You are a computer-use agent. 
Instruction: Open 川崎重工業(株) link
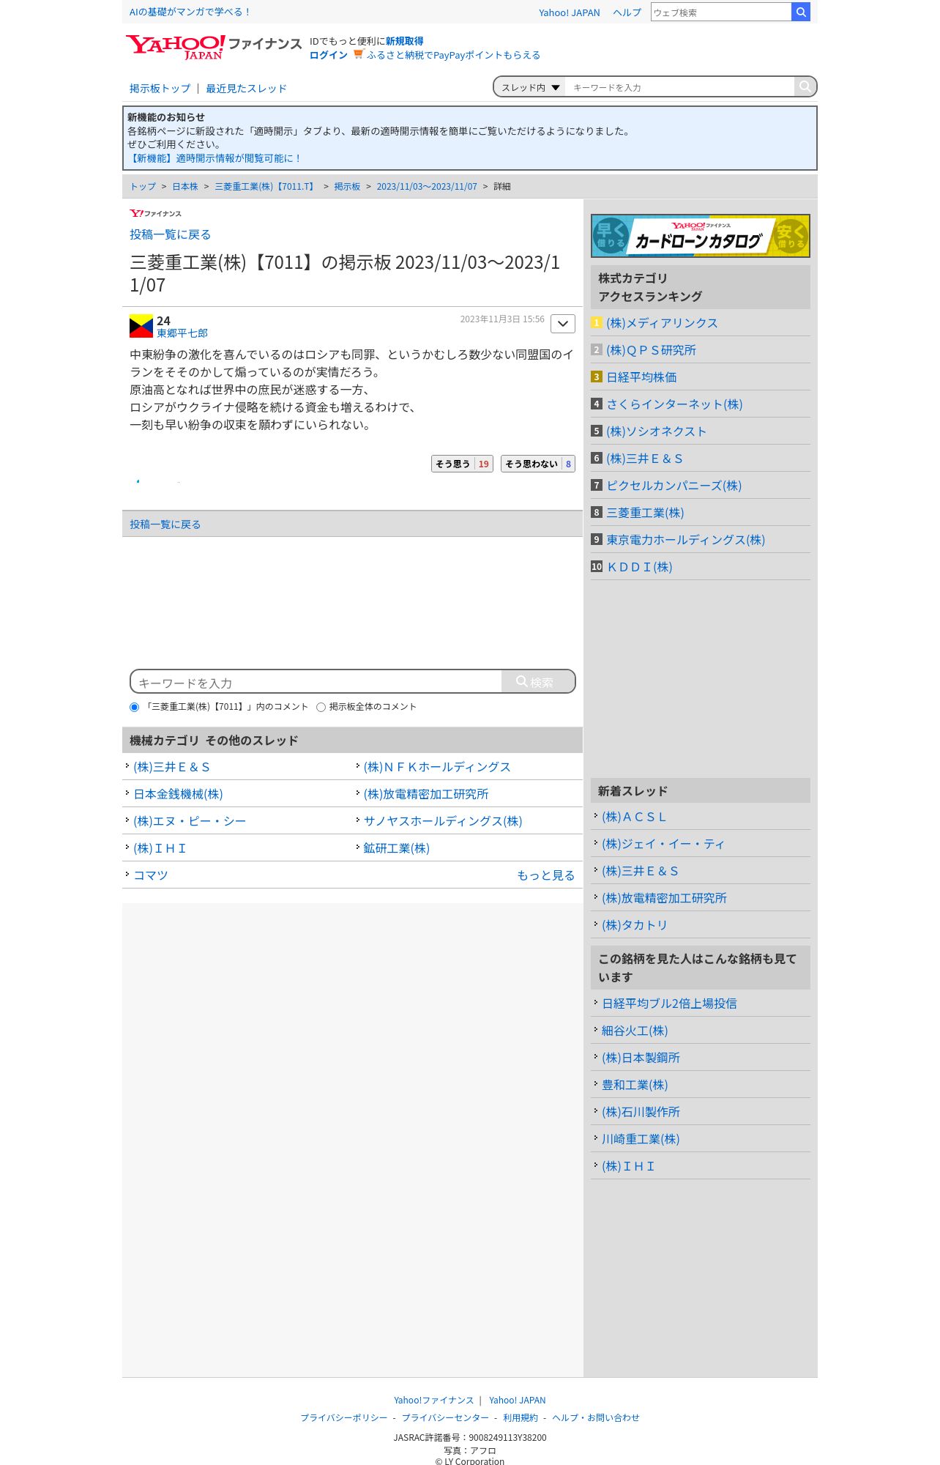point(641,1139)
